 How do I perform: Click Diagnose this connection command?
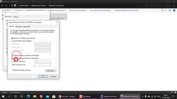point(57,10)
